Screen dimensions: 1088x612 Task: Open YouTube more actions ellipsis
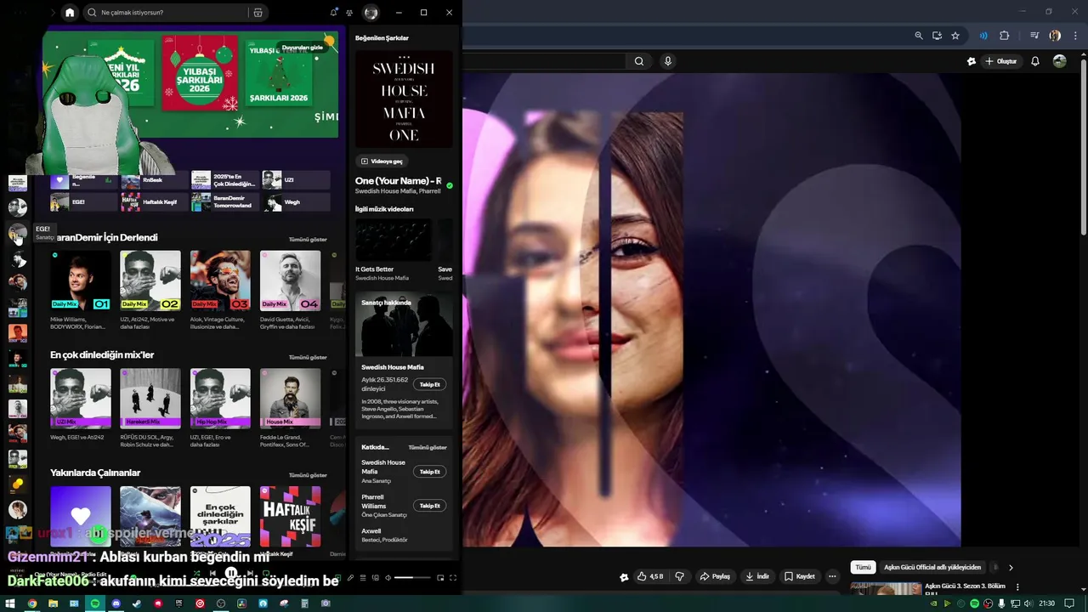[x=832, y=576]
